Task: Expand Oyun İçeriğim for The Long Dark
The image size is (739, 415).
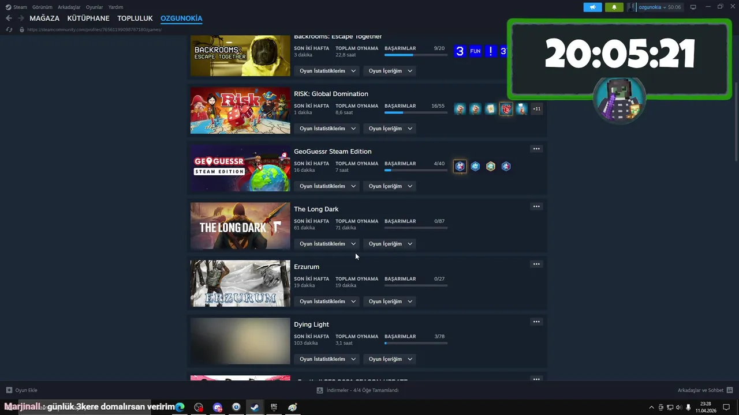Action: (x=390, y=244)
